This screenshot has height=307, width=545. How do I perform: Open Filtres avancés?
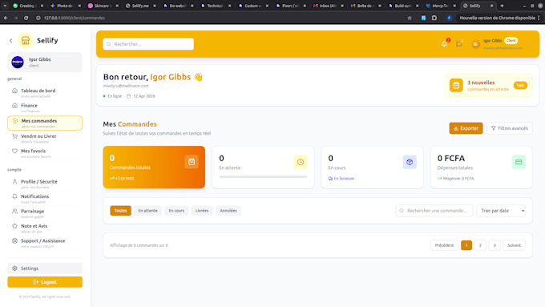510,128
